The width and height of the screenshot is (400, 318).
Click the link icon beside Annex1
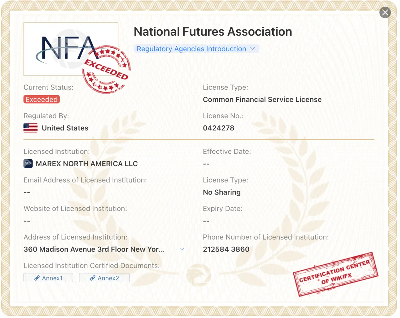click(x=37, y=278)
